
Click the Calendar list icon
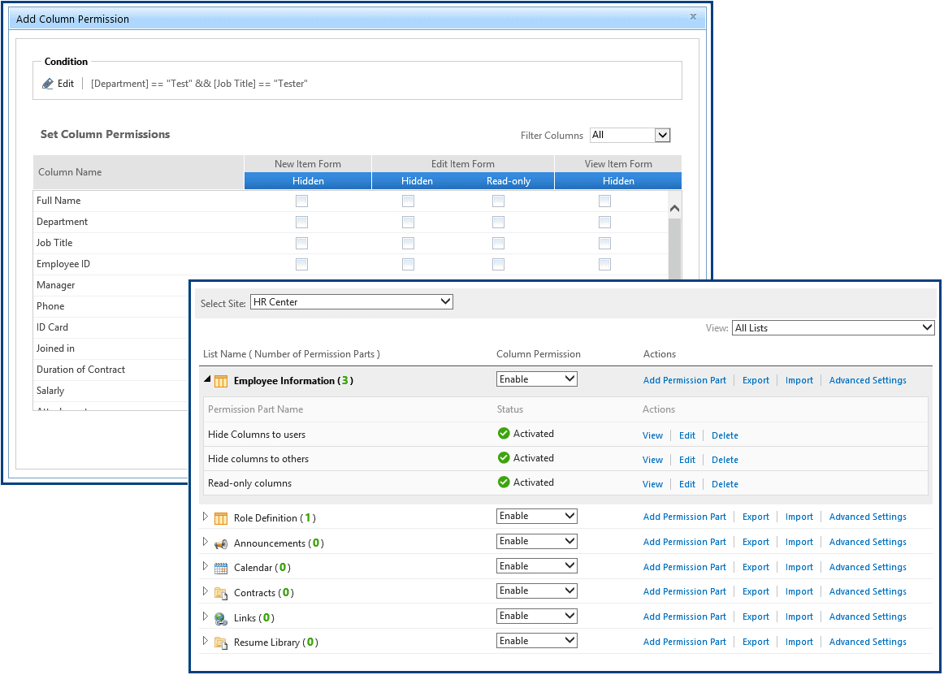[x=221, y=568]
